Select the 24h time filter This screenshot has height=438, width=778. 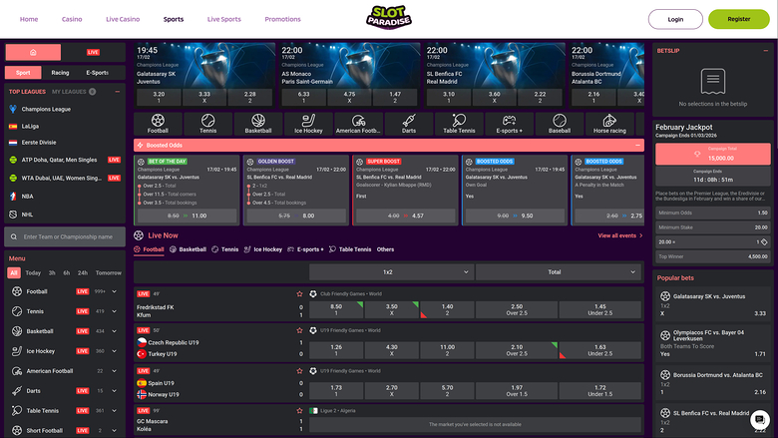pos(83,272)
